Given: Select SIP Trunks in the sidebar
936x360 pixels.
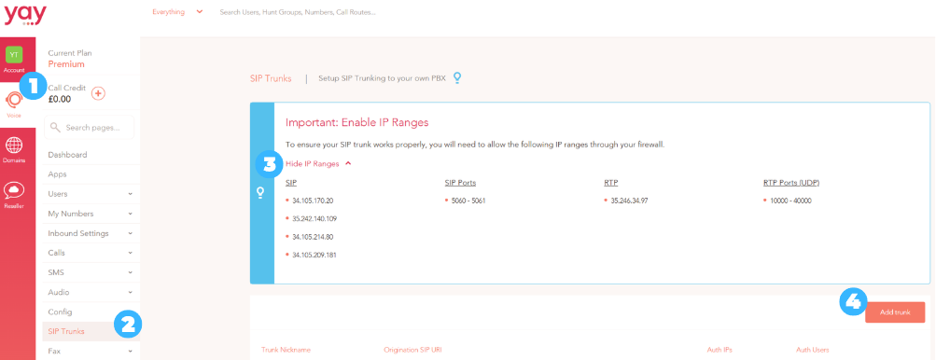Looking at the screenshot, I should [91, 331].
